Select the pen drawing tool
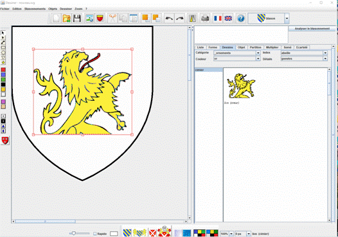This screenshot has width=338, height=237. coord(3,42)
